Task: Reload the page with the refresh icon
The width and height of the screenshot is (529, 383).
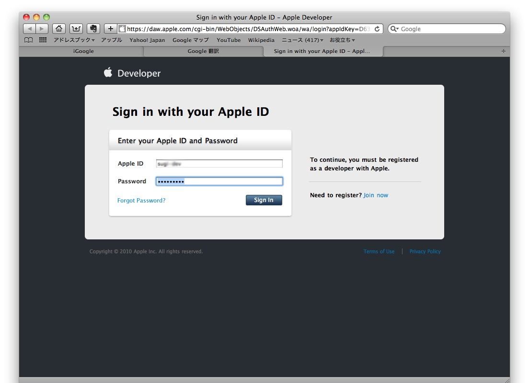Action: click(377, 29)
